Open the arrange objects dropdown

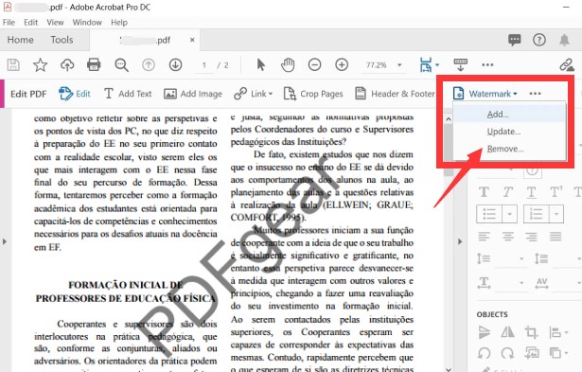[x=558, y=353]
